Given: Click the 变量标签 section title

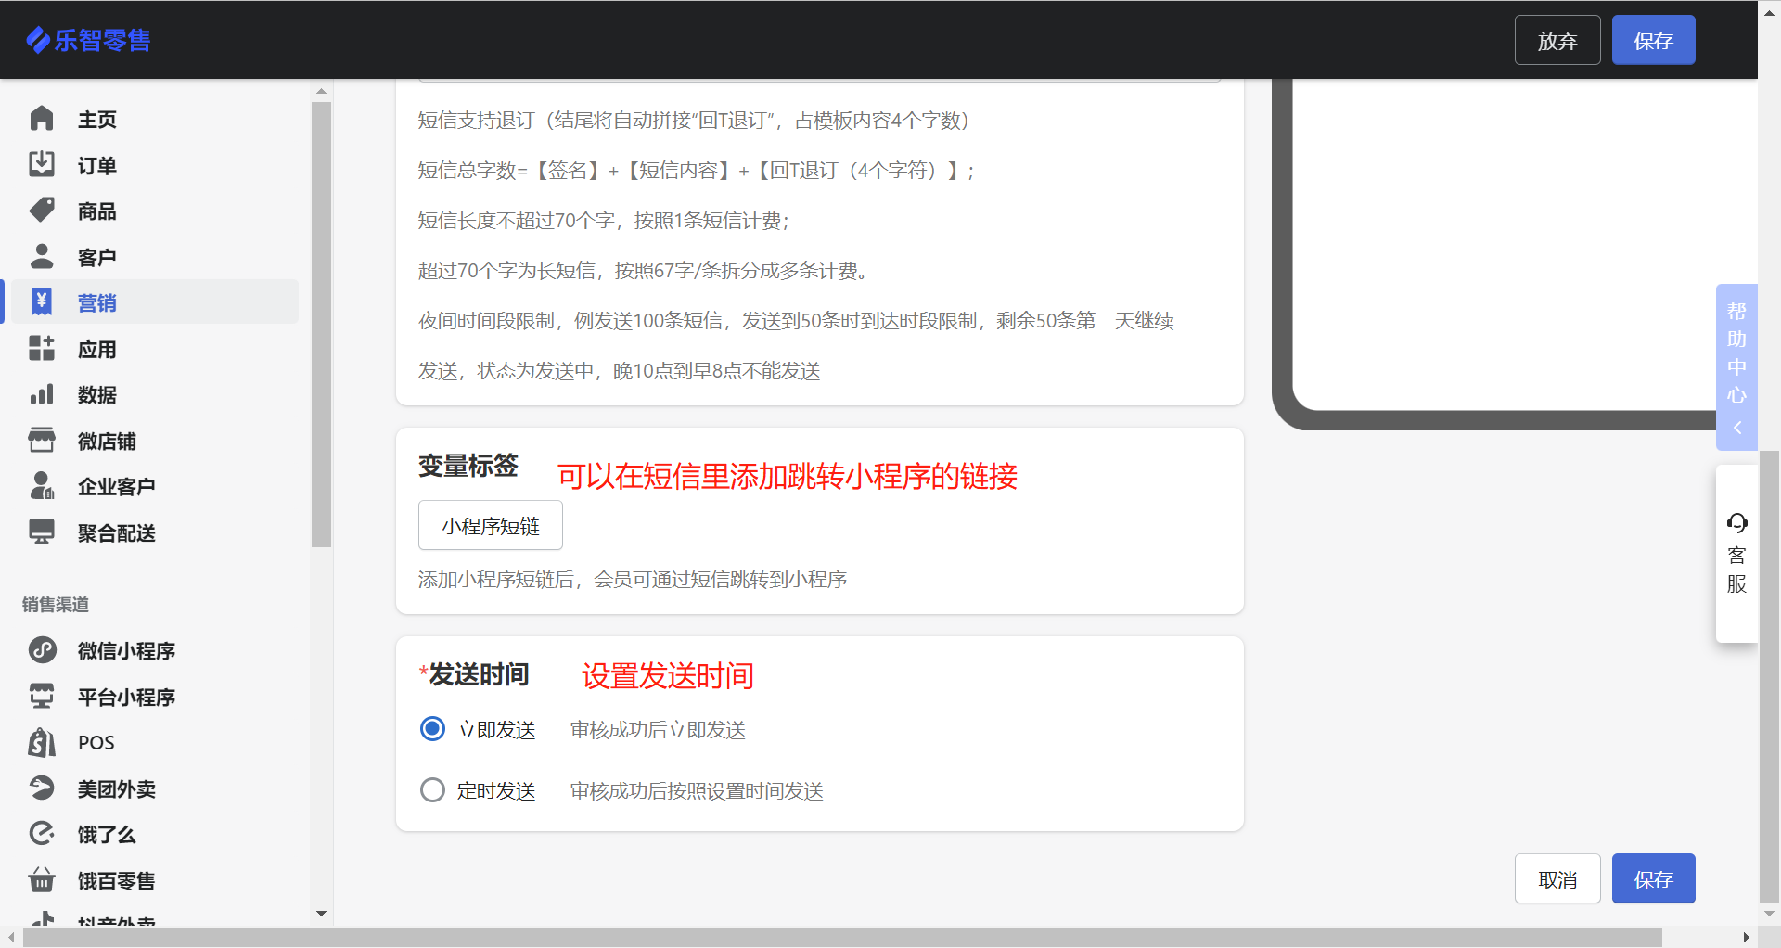Looking at the screenshot, I should click(468, 466).
